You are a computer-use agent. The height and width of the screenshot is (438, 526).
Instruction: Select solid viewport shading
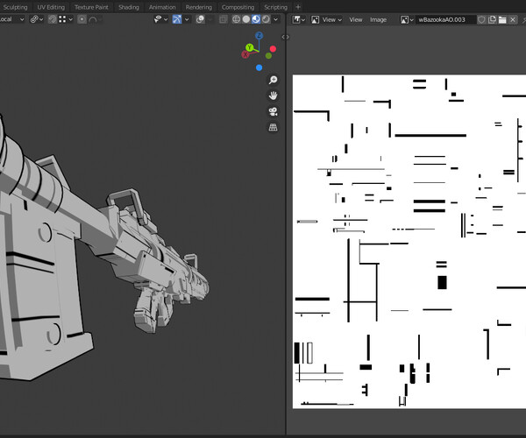click(246, 19)
